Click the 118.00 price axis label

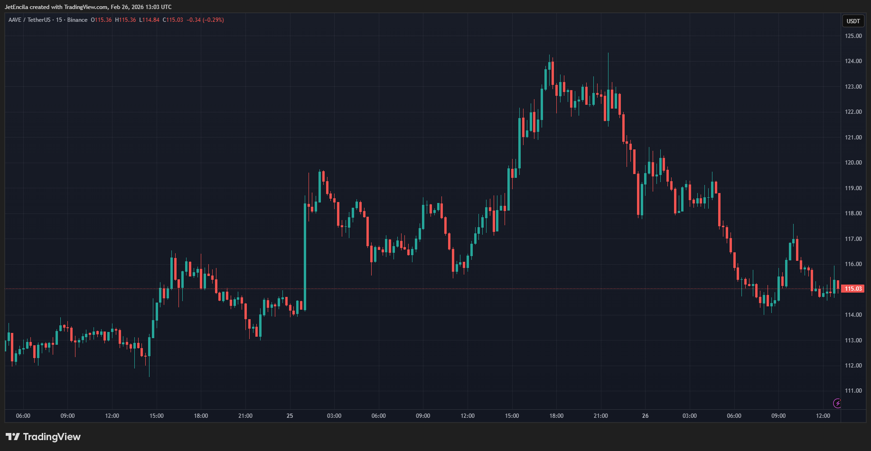click(853, 213)
